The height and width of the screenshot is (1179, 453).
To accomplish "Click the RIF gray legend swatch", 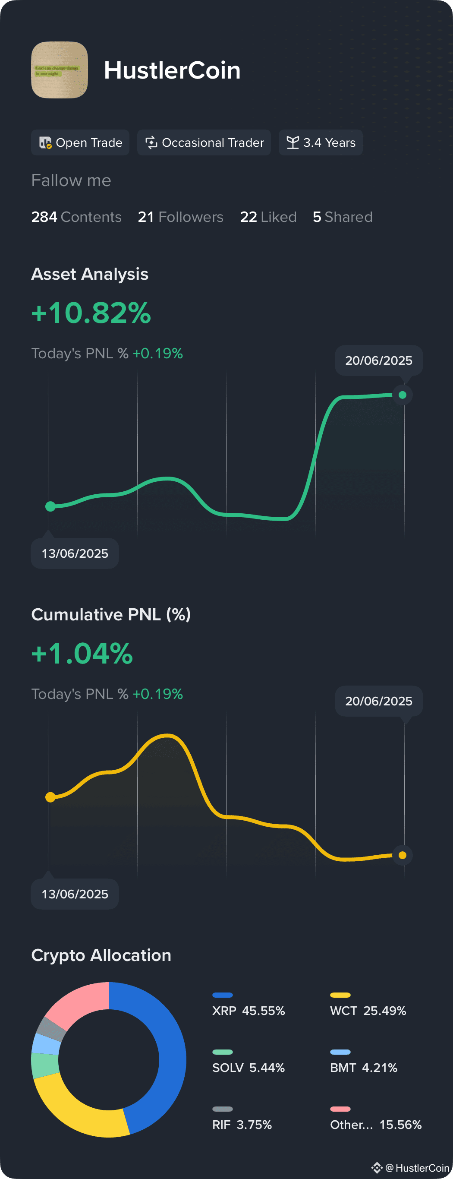I will [x=222, y=1109].
